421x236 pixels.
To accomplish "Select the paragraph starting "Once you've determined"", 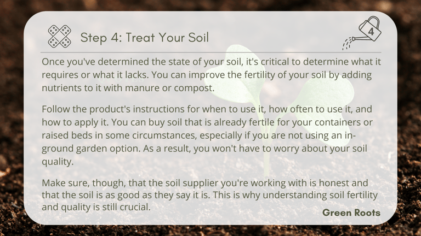I will click(x=211, y=75).
